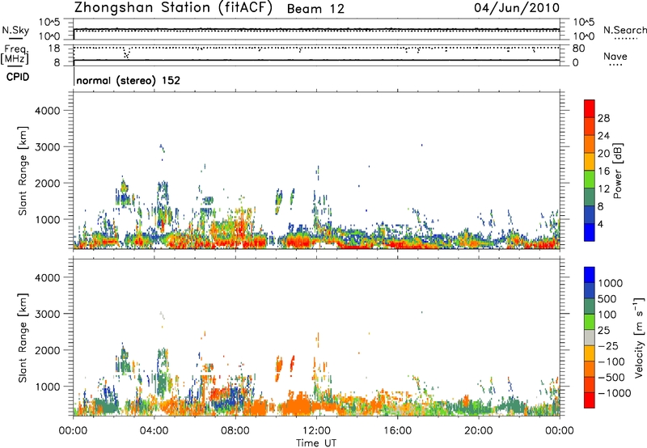Click the '2000' tick of the velocity panel
This screenshot has height=448, width=647.
click(48, 350)
